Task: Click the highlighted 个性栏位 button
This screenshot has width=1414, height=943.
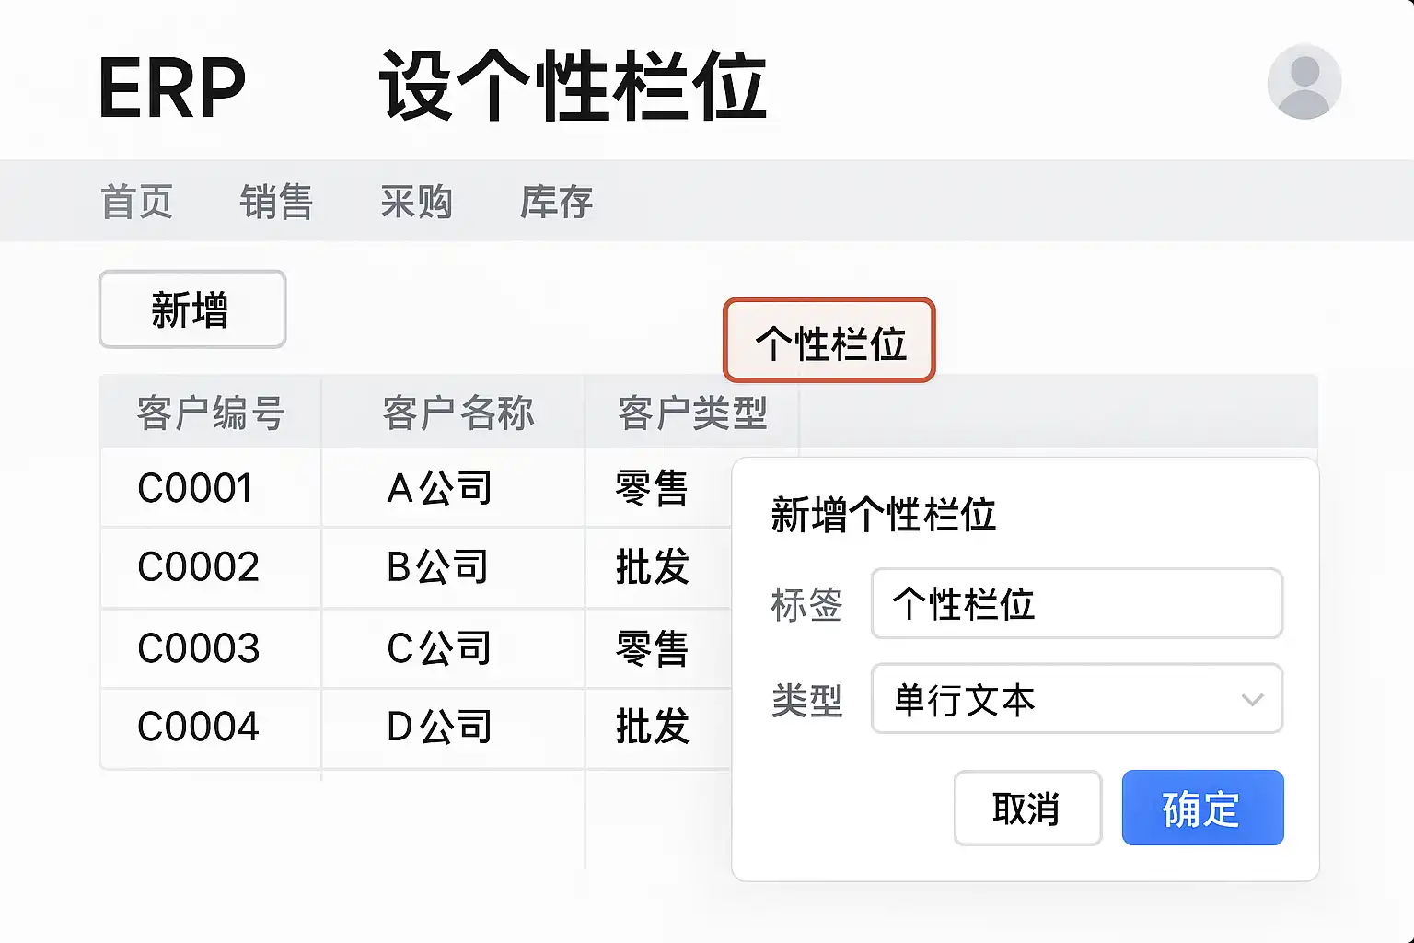Action: point(829,341)
